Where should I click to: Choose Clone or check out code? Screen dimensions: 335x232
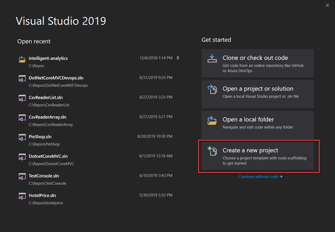(258, 63)
